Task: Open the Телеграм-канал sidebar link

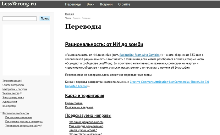Action: 12,81
